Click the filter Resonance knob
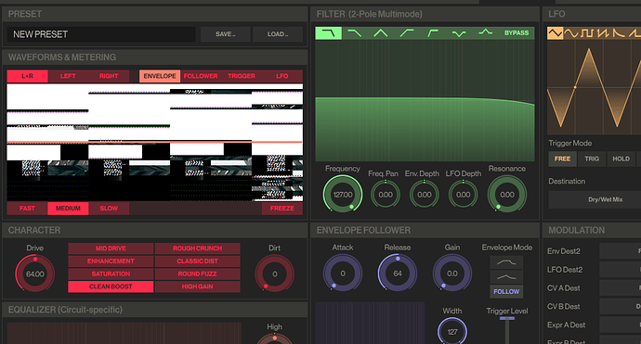 pyautogui.click(x=507, y=195)
